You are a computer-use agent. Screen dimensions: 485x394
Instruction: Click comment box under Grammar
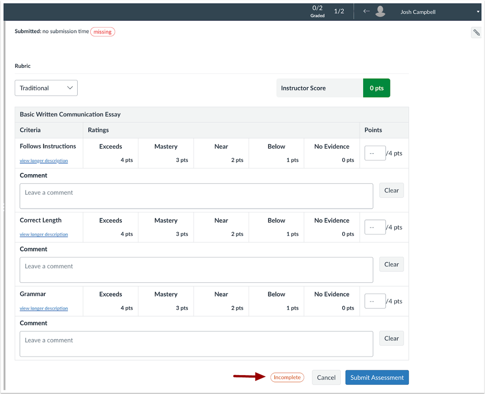click(197, 344)
